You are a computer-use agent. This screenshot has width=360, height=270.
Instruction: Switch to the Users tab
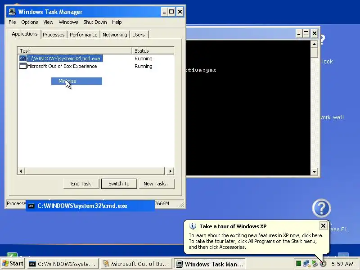click(x=139, y=35)
